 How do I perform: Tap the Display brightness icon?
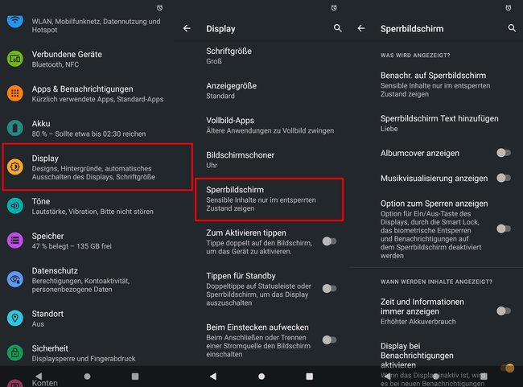[15, 167]
